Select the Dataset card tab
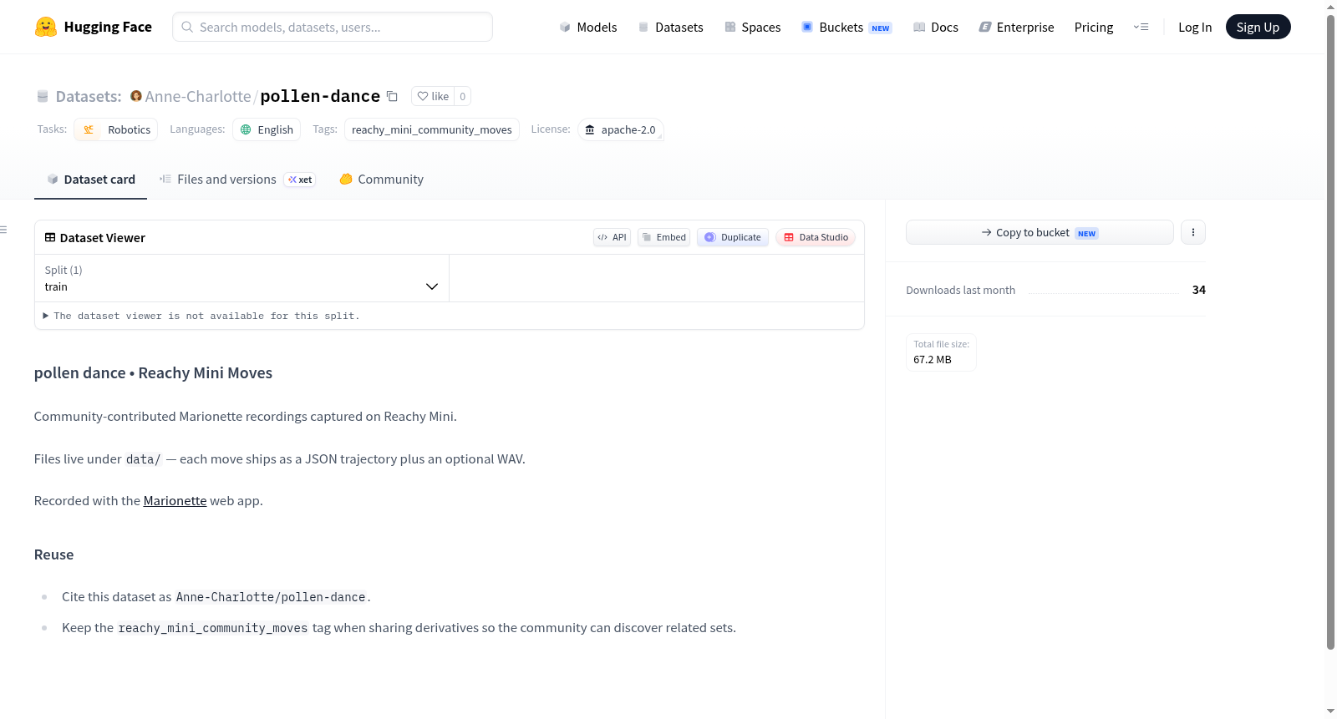 [x=90, y=180]
